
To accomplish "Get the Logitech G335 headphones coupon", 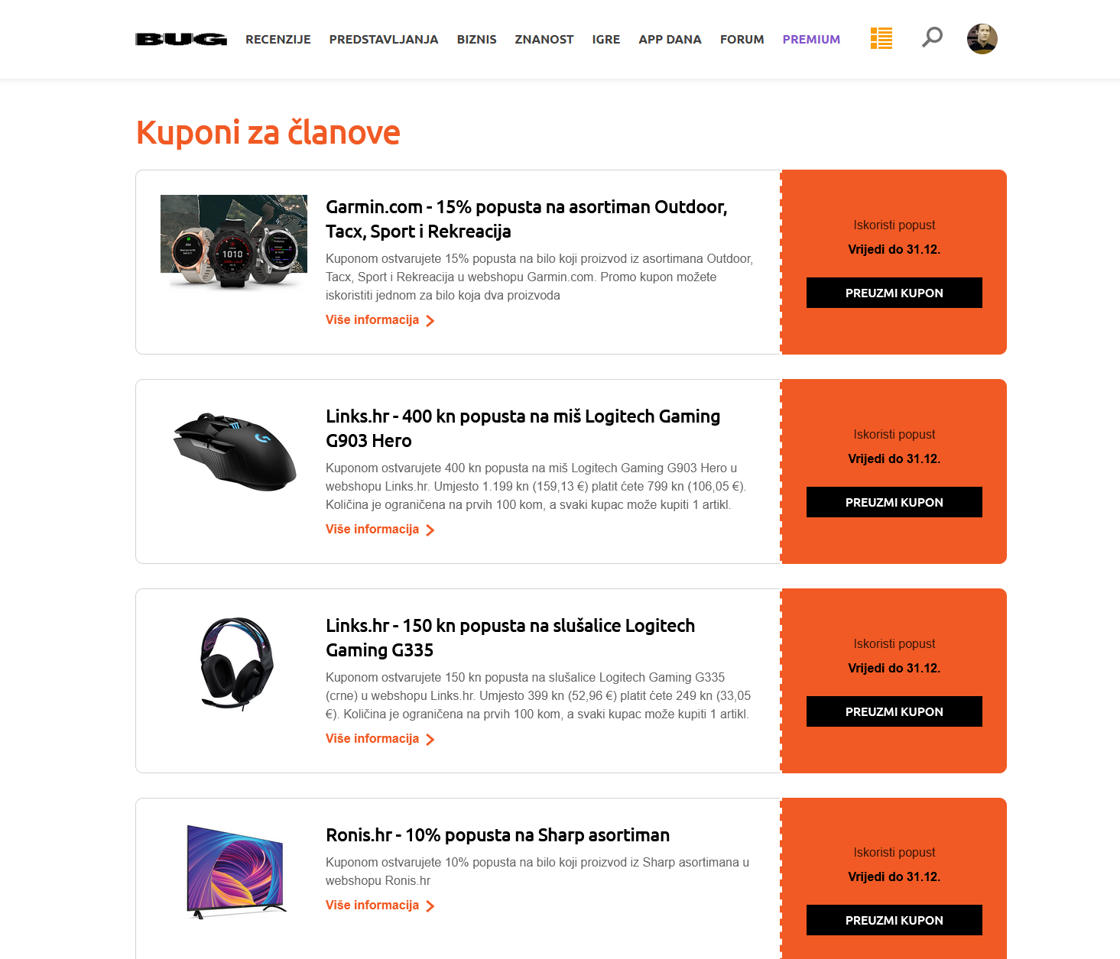I will tap(894, 711).
